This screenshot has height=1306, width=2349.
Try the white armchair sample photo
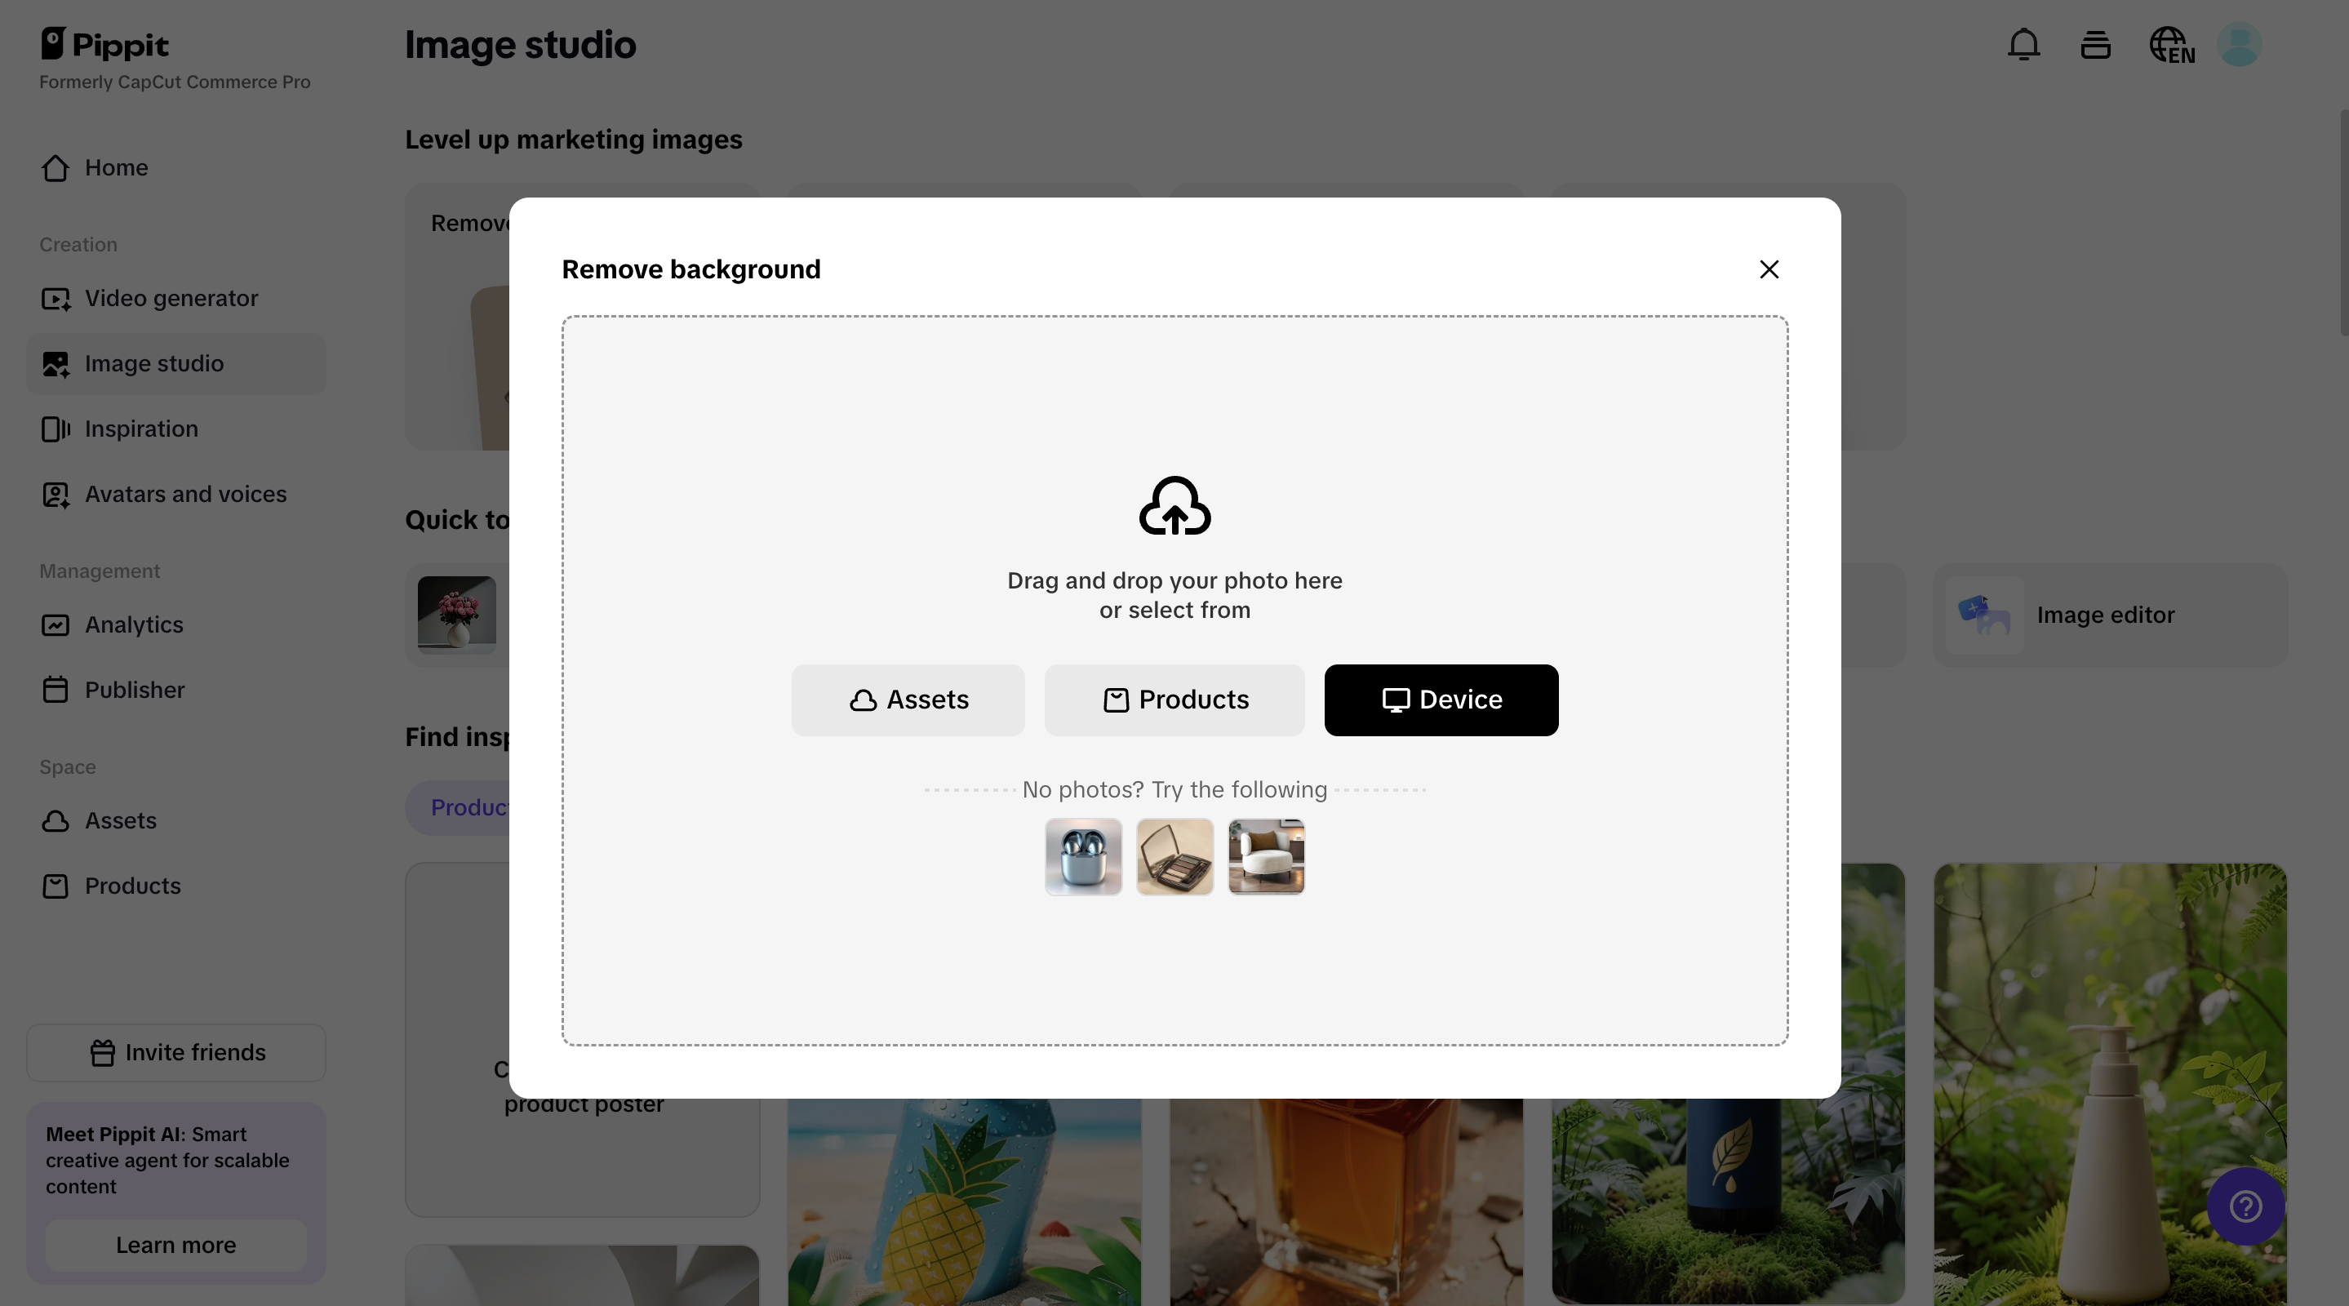pos(1267,856)
